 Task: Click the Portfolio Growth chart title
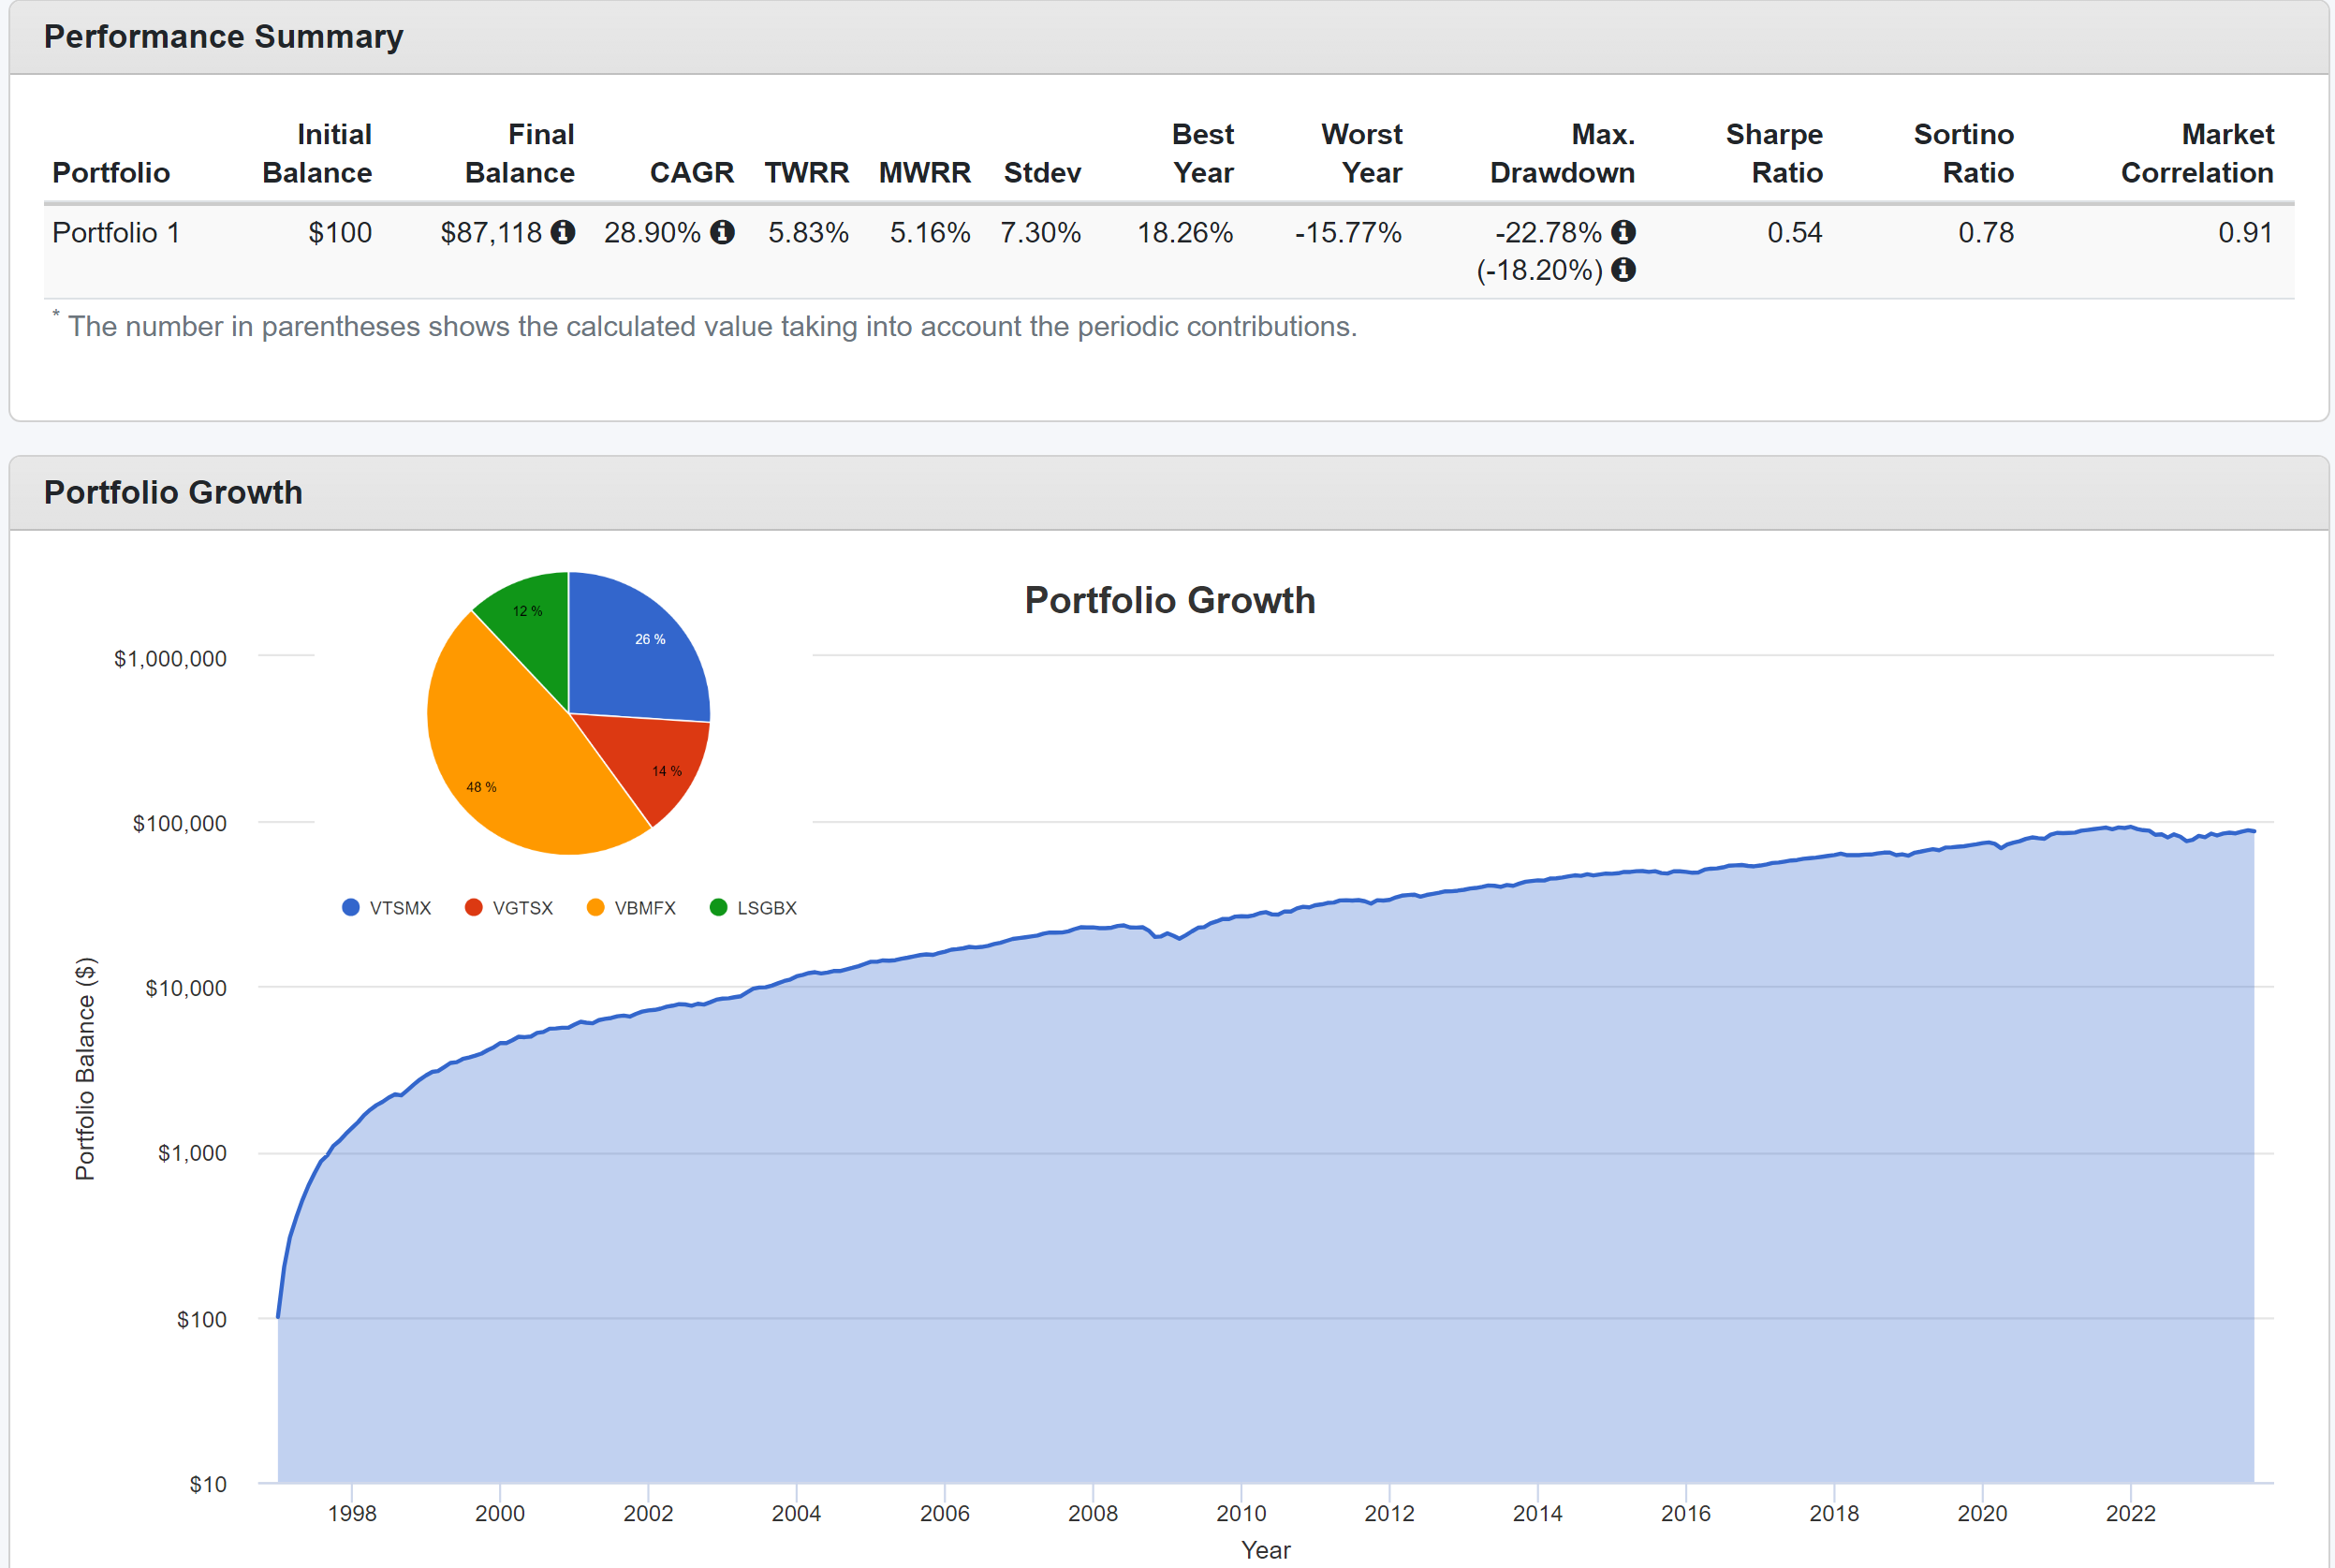click(x=1169, y=600)
